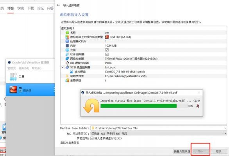
Task: Toggle the 光驱 checkbox
Action: pyautogui.click(x=107, y=50)
